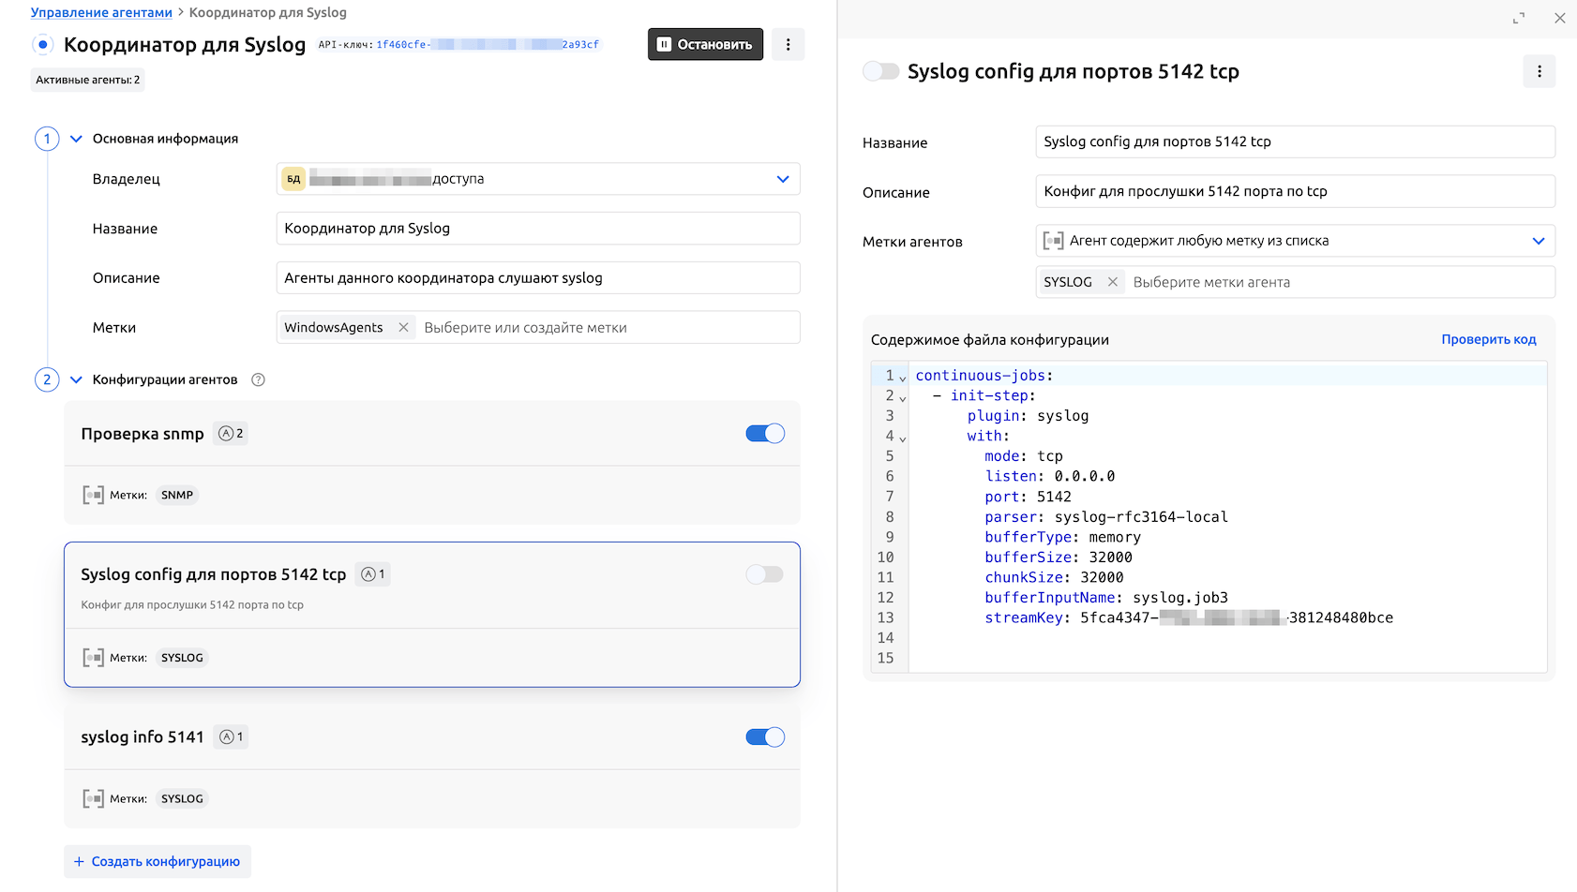The image size is (1577, 892).
Task: Toggle the switch in the config panel header
Action: click(x=880, y=72)
